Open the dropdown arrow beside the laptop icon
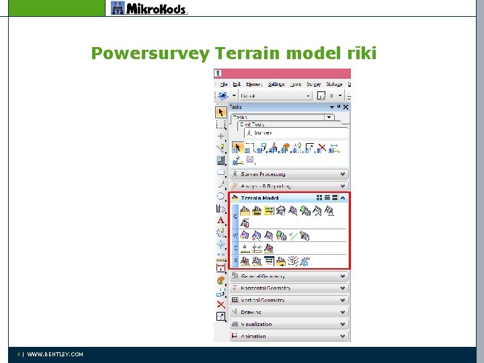 (x=234, y=95)
